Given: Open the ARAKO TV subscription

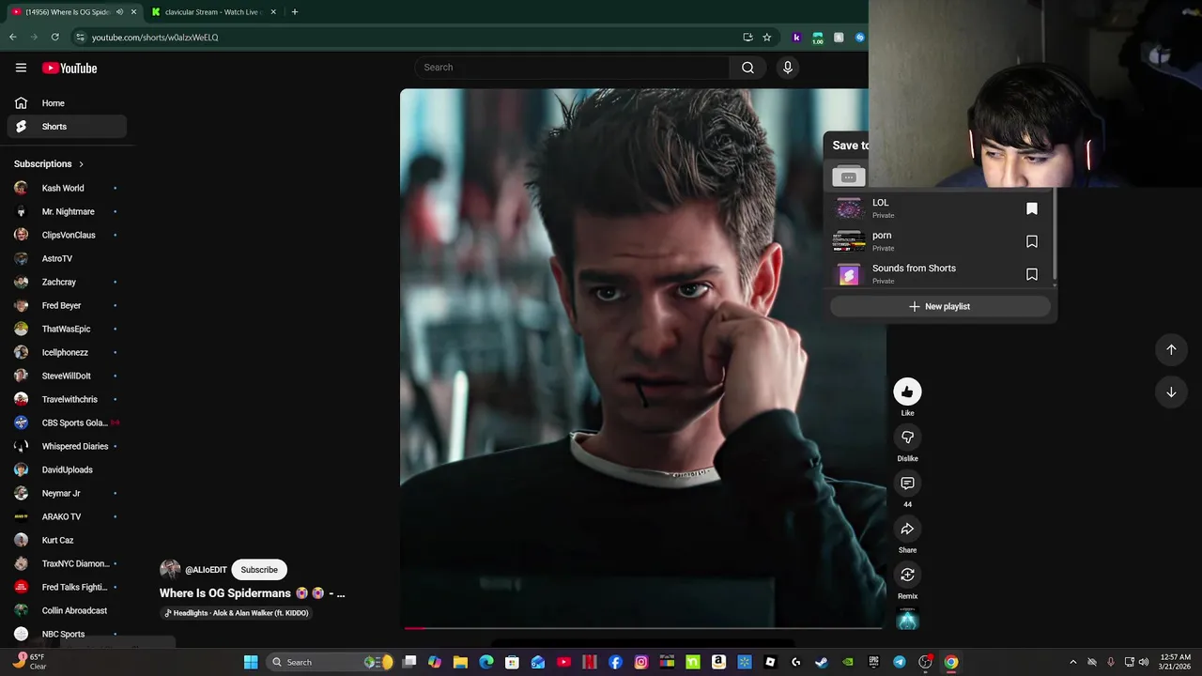Looking at the screenshot, I should [x=66, y=516].
